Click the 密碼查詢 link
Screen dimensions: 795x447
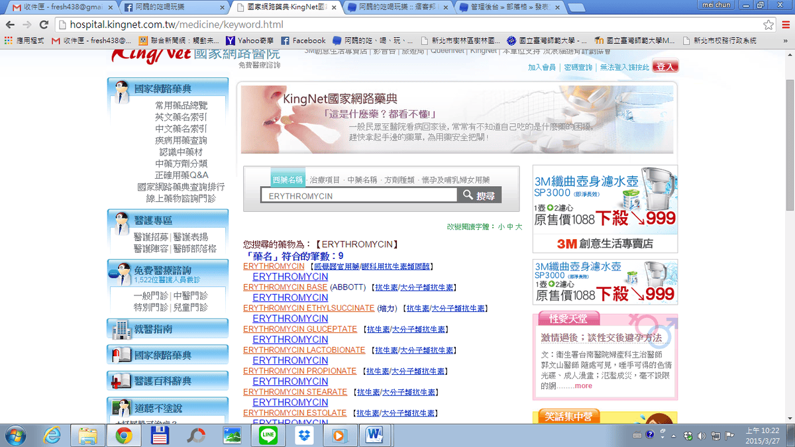click(578, 68)
